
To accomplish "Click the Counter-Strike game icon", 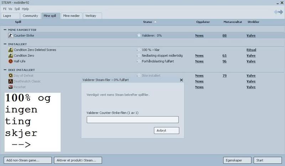I will 10,35.
